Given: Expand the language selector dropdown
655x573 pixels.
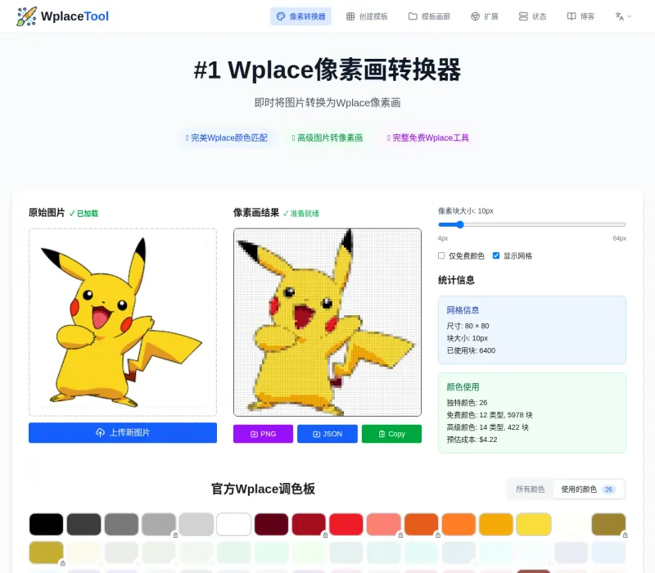Looking at the screenshot, I should (623, 16).
